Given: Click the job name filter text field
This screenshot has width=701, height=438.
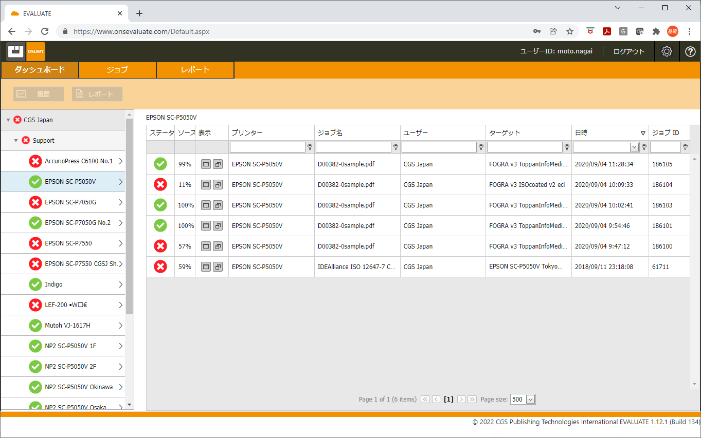Looking at the screenshot, I should [353, 147].
